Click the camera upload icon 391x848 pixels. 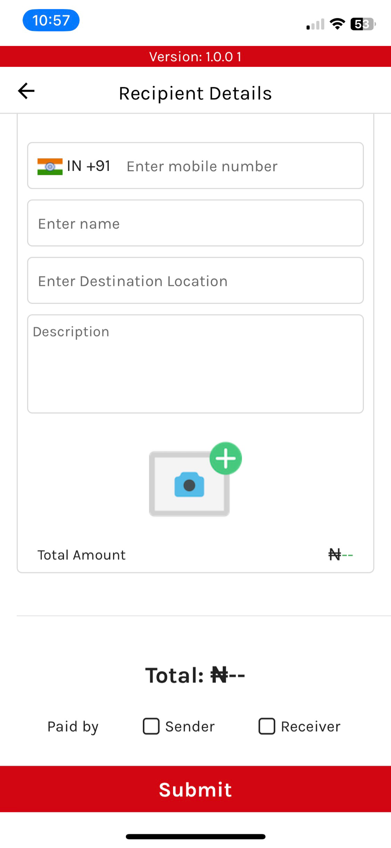click(x=189, y=484)
